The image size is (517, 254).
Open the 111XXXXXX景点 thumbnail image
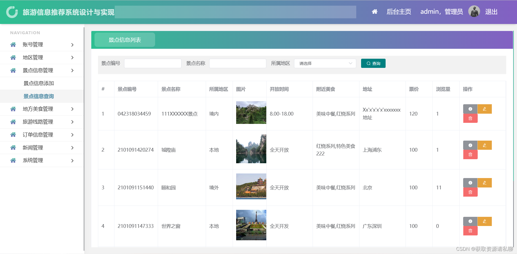(x=251, y=113)
